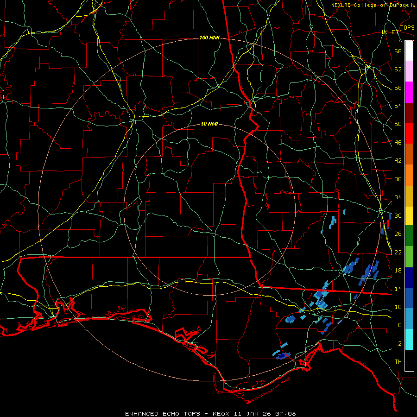Click the cyan 6 kft legend swatch
This screenshot has height=417, width=417.
[409, 340]
